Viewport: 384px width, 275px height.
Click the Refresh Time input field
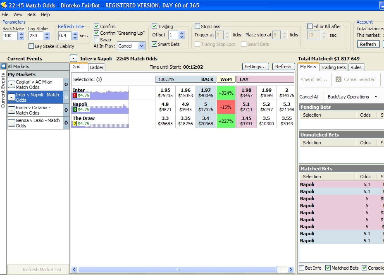coord(64,36)
